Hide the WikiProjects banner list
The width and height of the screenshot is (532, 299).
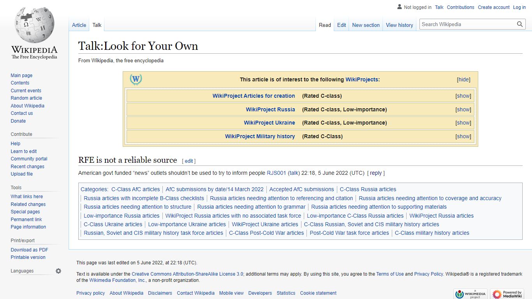pos(463,79)
